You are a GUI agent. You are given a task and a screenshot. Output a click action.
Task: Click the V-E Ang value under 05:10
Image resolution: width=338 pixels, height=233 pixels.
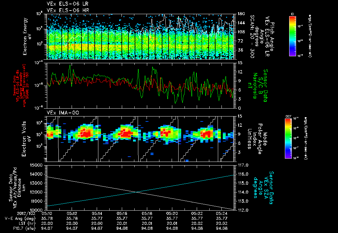pos(47,218)
